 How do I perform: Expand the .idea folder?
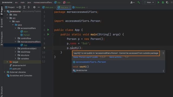click(7, 15)
